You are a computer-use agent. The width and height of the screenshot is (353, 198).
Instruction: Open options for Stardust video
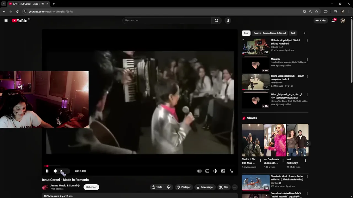point(307,177)
